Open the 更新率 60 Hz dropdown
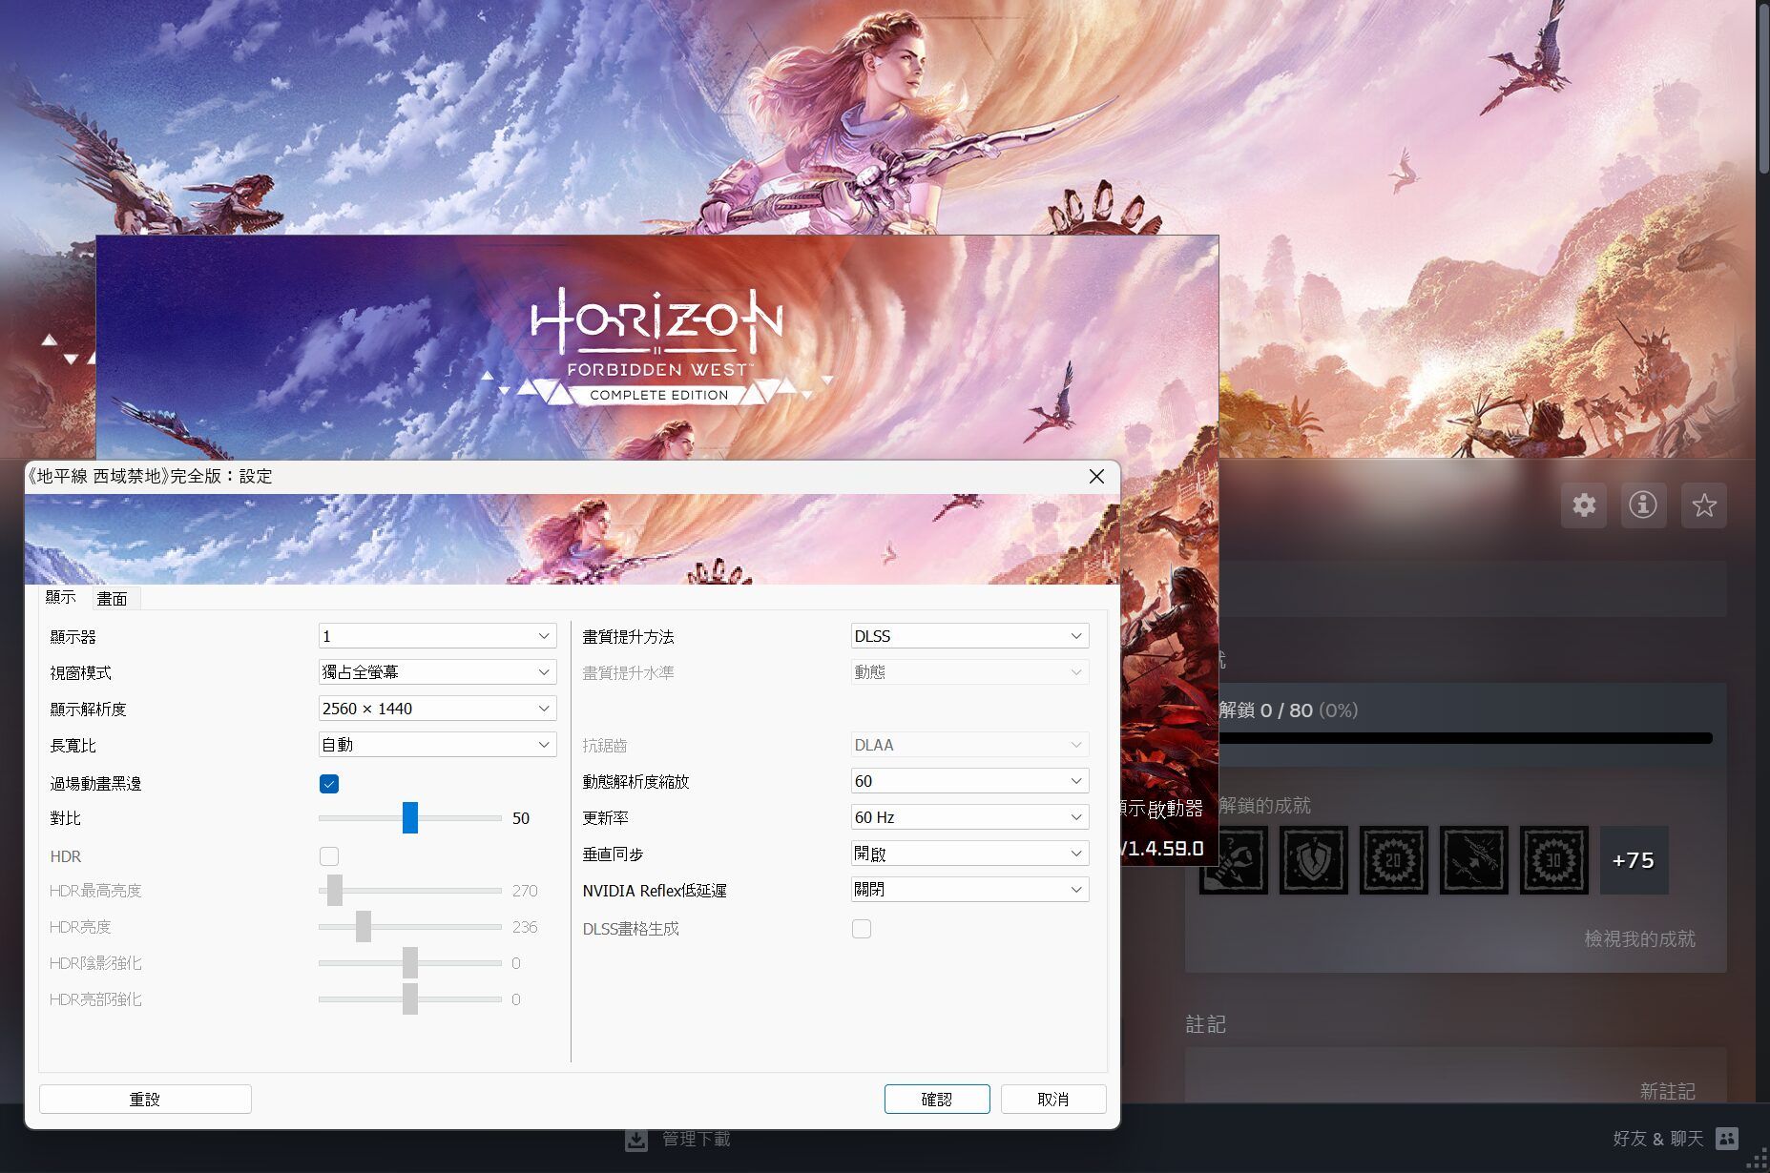This screenshot has height=1173, width=1770. [969, 817]
